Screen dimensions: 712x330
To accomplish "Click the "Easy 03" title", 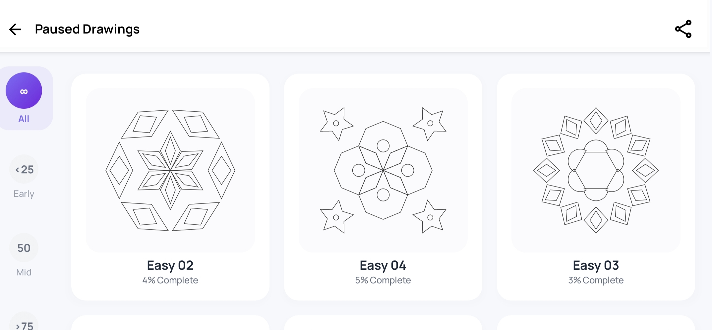I will [x=596, y=265].
